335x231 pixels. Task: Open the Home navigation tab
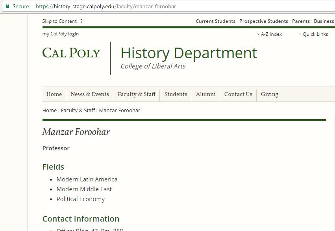pos(54,94)
